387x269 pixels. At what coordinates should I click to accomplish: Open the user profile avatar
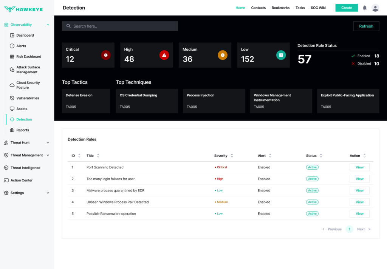pos(375,8)
